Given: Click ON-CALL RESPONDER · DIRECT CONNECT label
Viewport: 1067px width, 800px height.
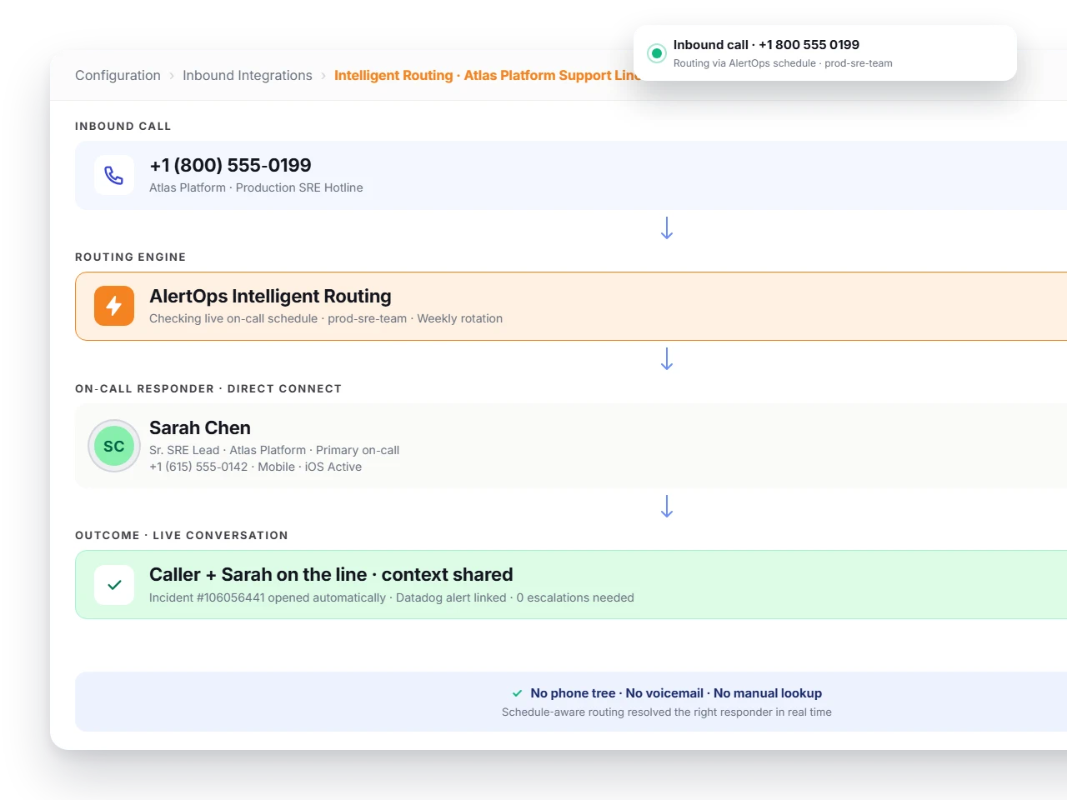Looking at the screenshot, I should coord(208,388).
